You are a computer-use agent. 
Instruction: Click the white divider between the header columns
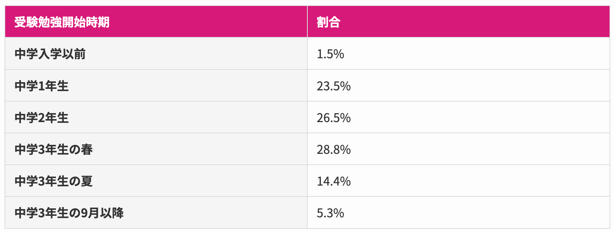(x=307, y=22)
